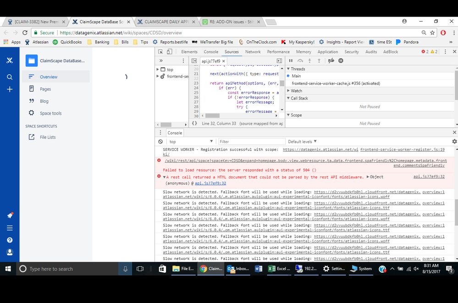Open the Confluence home logo icon
458x303 pixels.
coord(10,61)
